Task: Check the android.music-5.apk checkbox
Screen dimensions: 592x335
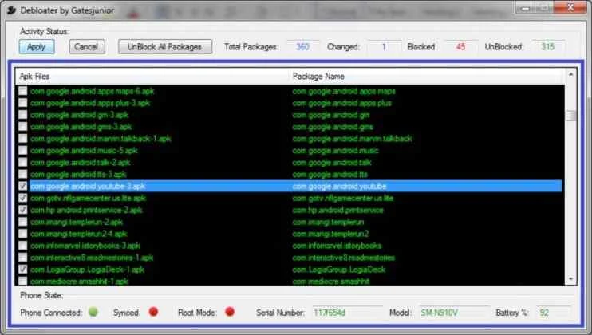Action: [x=22, y=150]
